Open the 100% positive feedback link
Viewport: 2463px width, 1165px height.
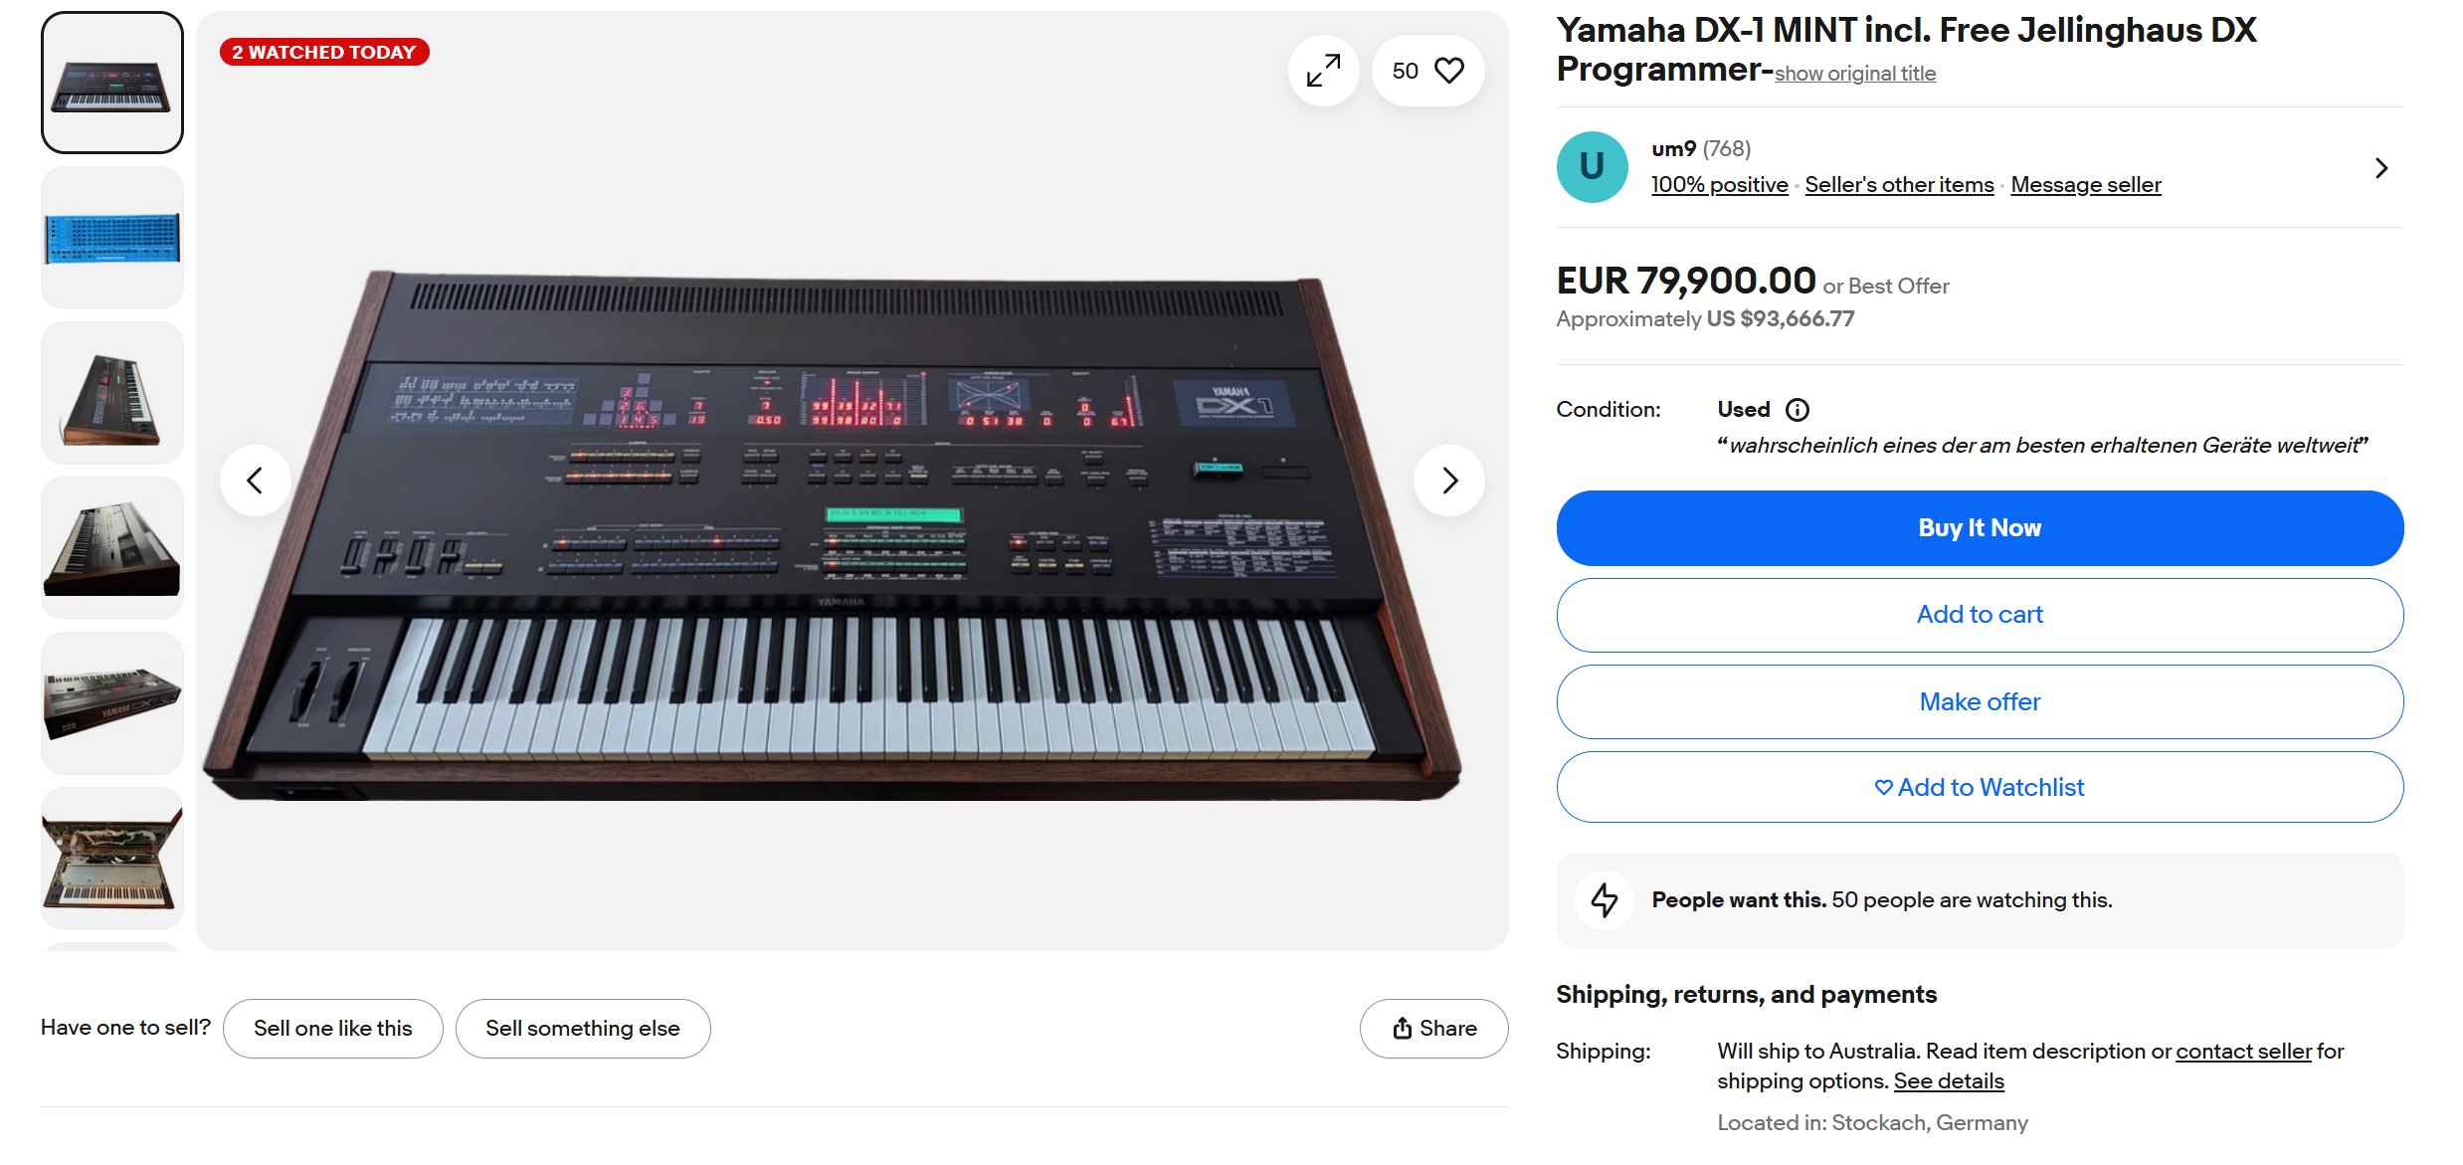coord(1719,185)
